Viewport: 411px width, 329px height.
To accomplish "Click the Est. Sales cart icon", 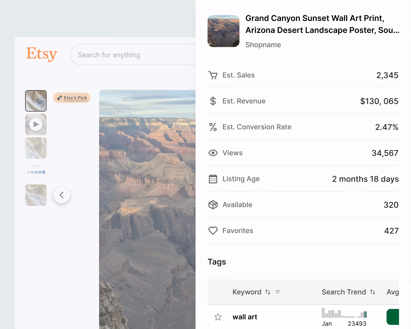I will click(213, 75).
